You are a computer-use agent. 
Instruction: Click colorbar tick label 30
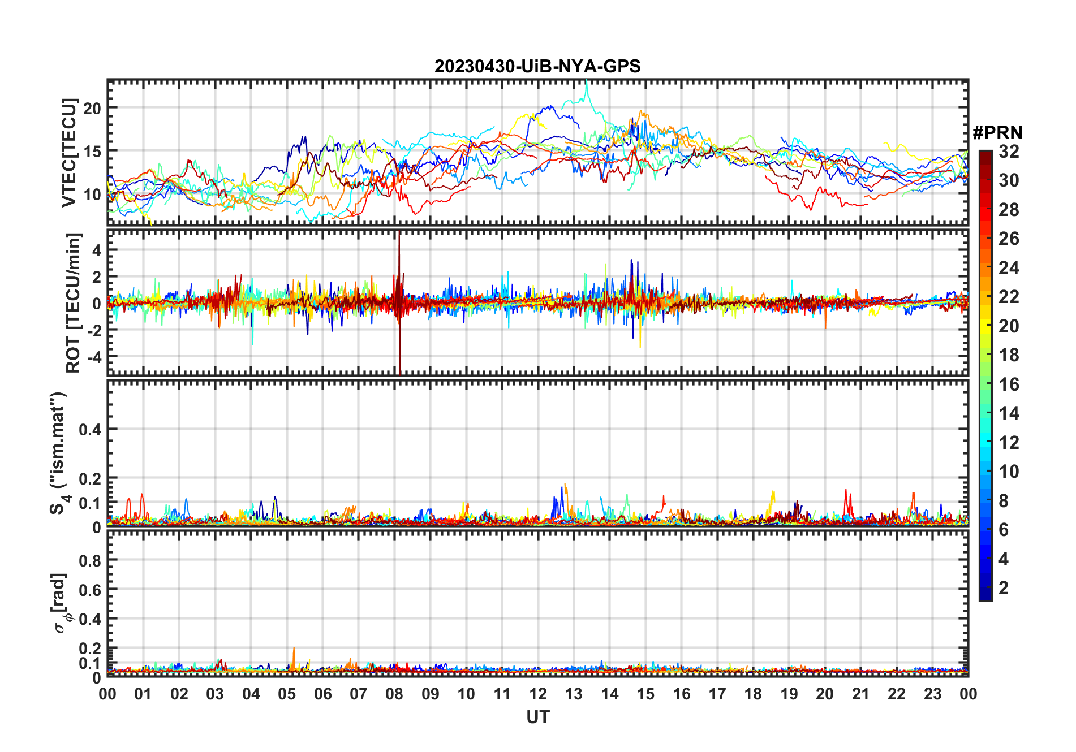(1009, 180)
